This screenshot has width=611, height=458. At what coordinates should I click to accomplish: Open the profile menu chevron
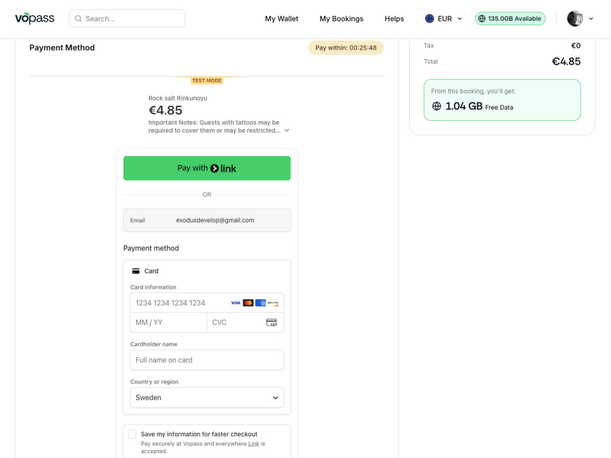[591, 19]
